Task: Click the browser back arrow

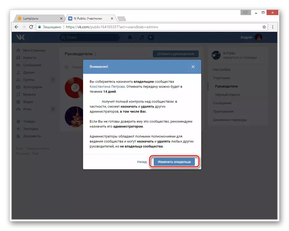Action: (16, 27)
